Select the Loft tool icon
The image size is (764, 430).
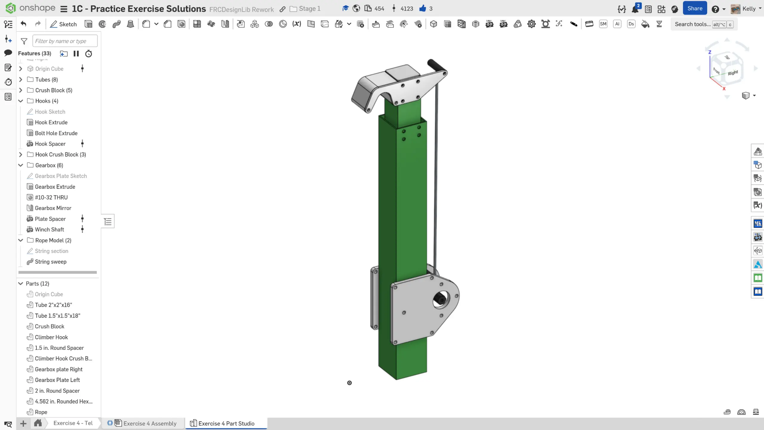coord(130,24)
